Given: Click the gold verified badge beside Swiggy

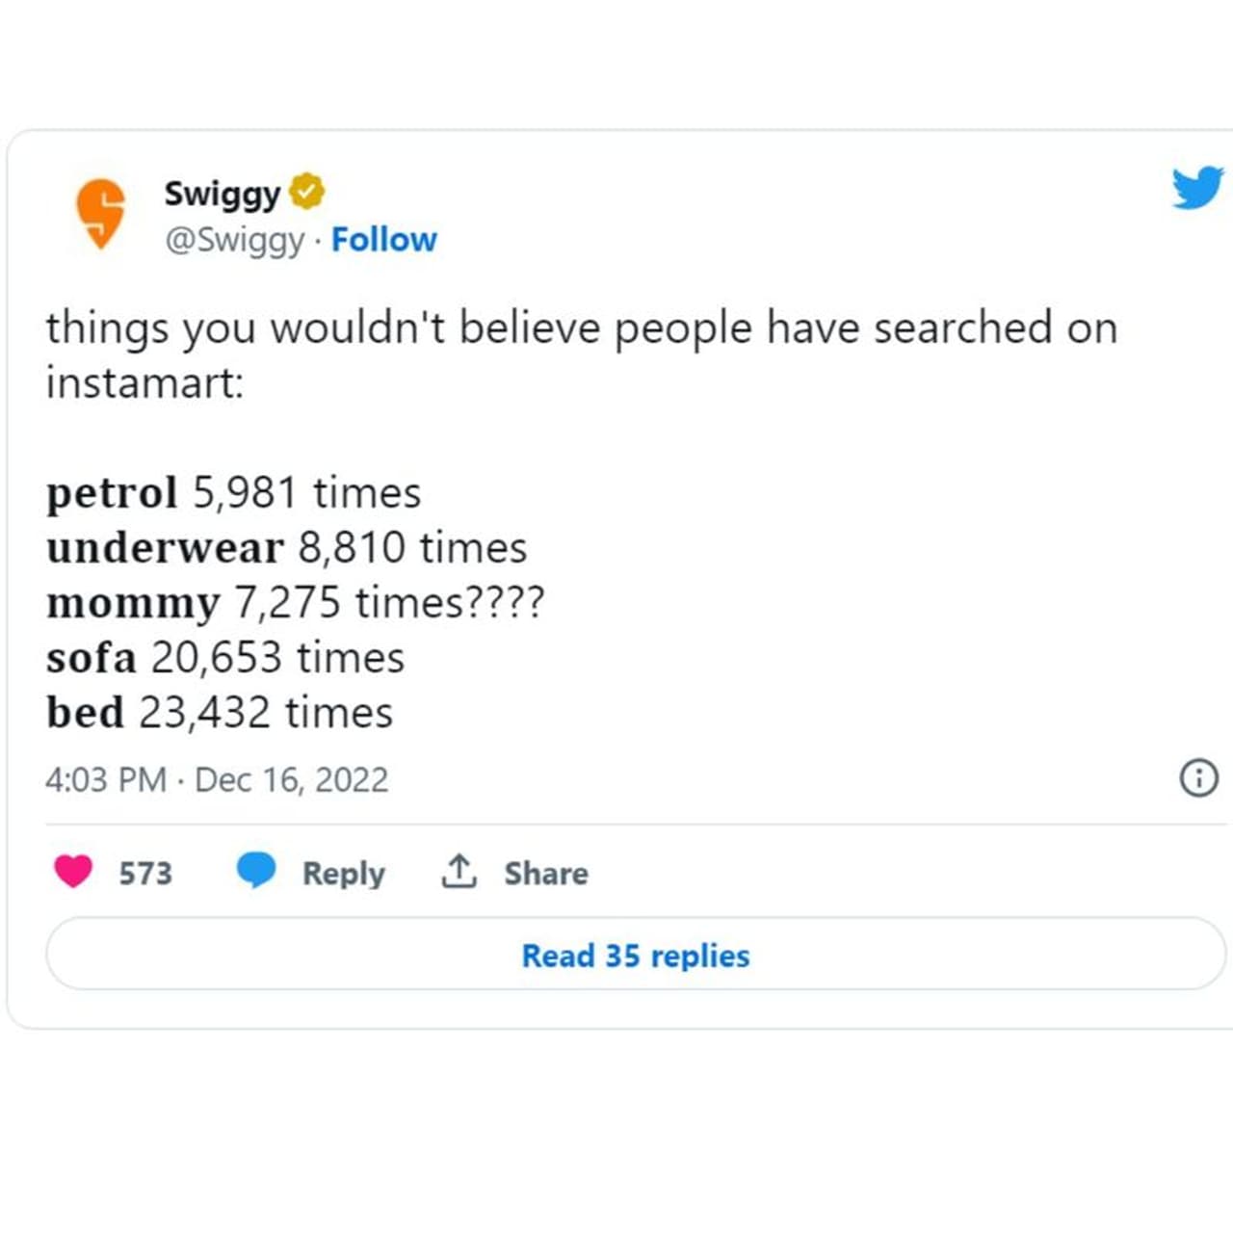Looking at the screenshot, I should click(x=306, y=192).
